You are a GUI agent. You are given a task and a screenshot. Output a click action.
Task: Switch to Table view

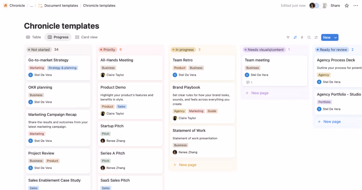click(33, 37)
